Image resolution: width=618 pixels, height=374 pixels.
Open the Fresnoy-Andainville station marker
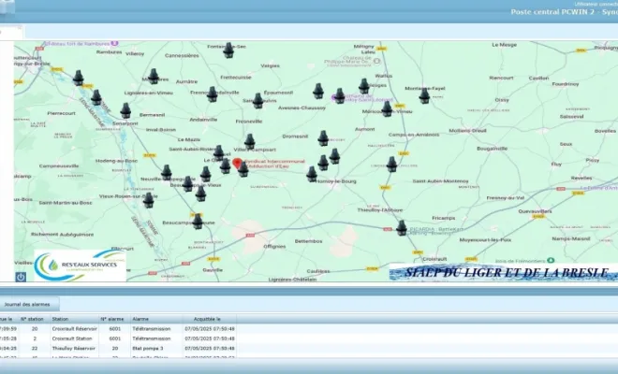click(213, 94)
